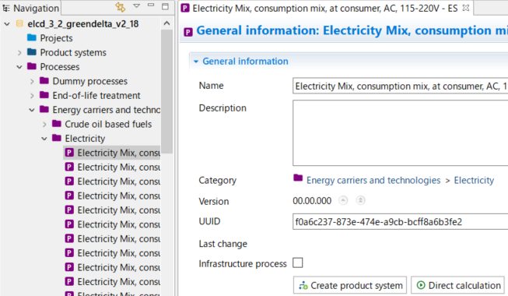
Task: Expand the Crude oil based fuels folder
Action: 44,125
